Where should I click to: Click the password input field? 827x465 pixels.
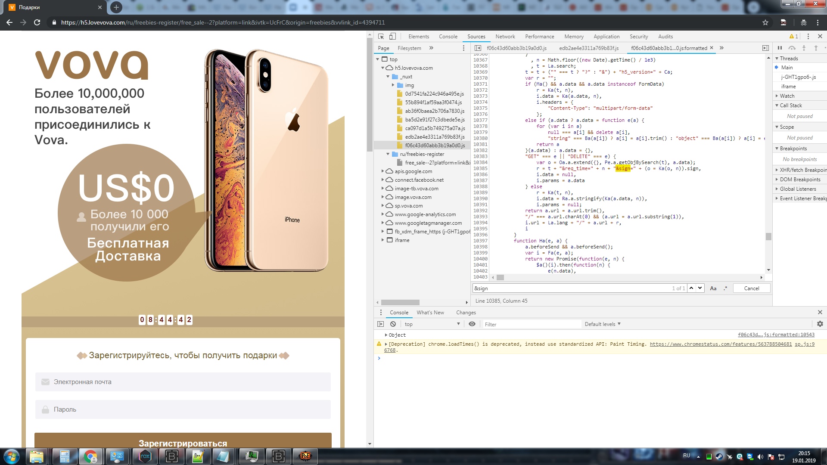point(183,409)
